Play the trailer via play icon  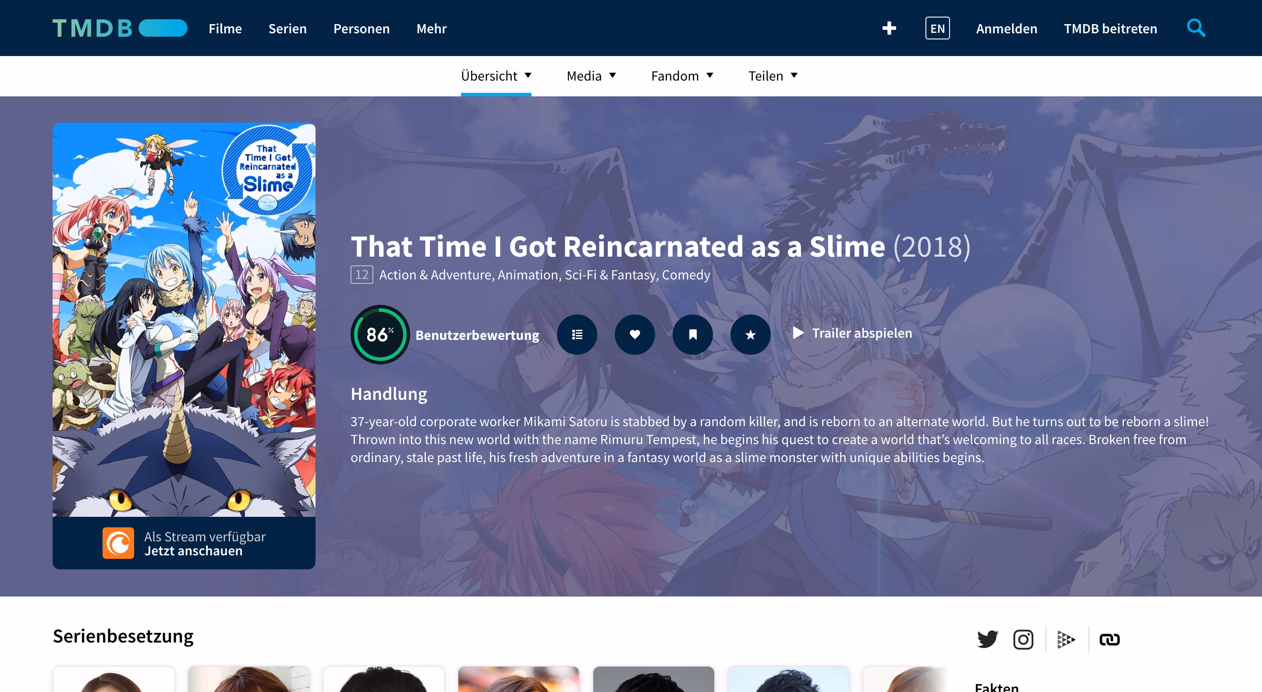click(798, 333)
